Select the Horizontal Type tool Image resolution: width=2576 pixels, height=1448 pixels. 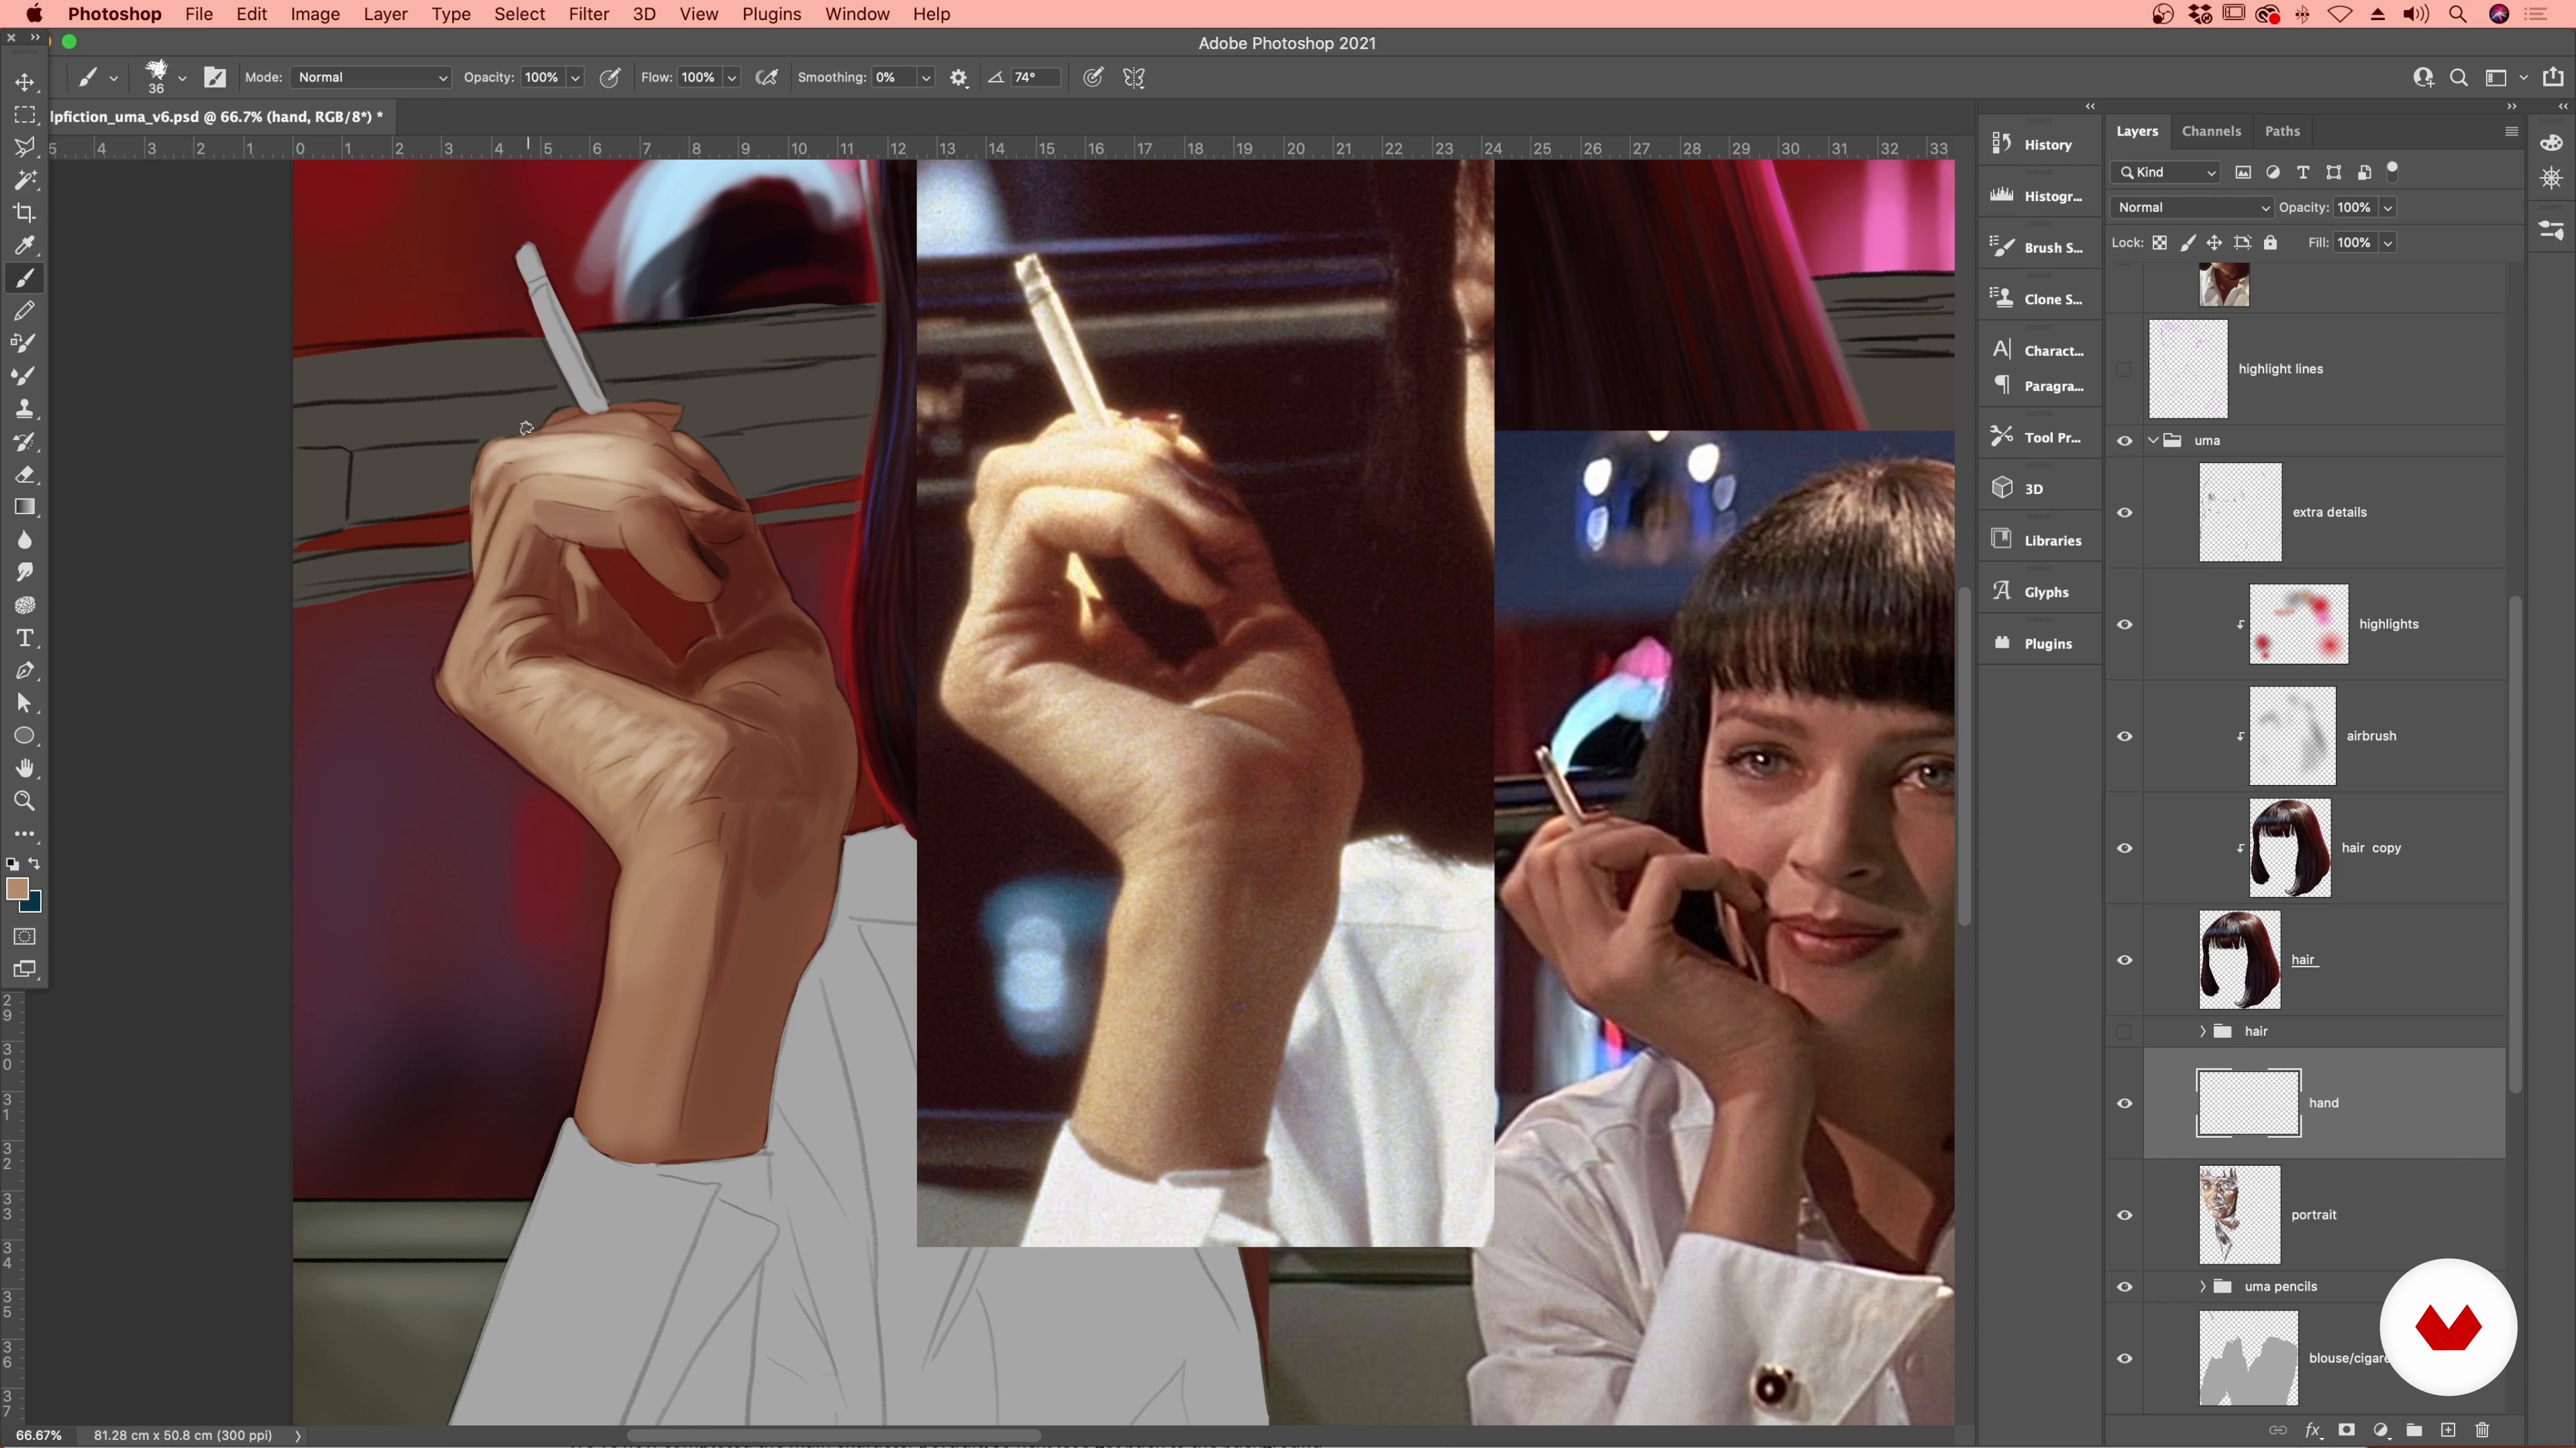click(x=25, y=638)
